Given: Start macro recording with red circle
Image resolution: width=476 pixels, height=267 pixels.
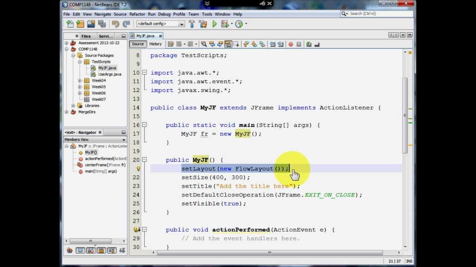Looking at the screenshot, I should coord(291,44).
